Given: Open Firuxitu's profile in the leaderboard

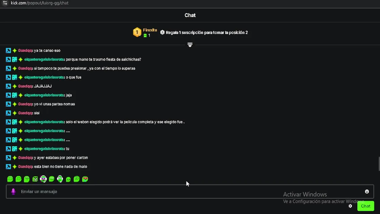Looking at the screenshot, I should [x=150, y=30].
